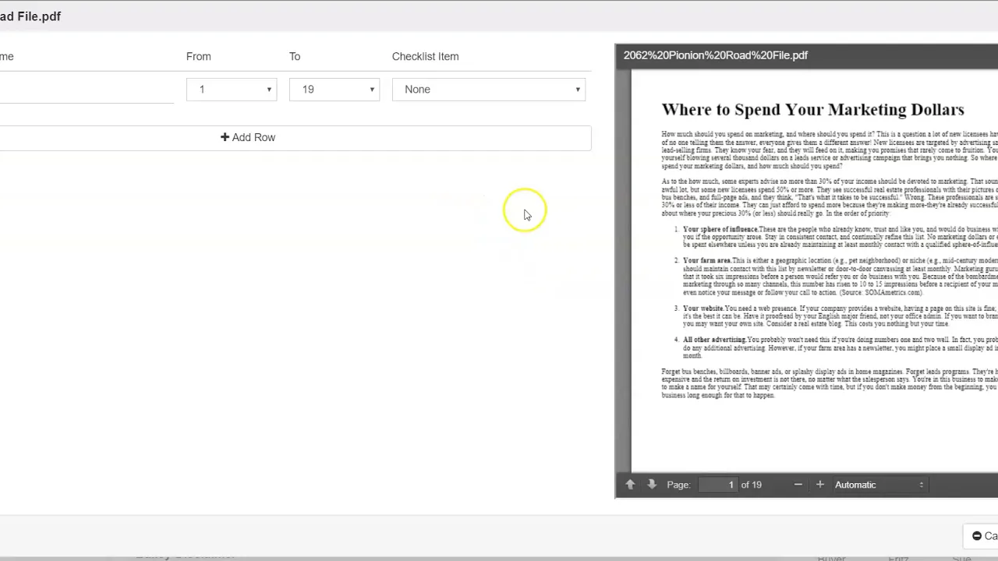Zoom in the PDF with plus
This screenshot has width=998, height=561.
point(819,485)
